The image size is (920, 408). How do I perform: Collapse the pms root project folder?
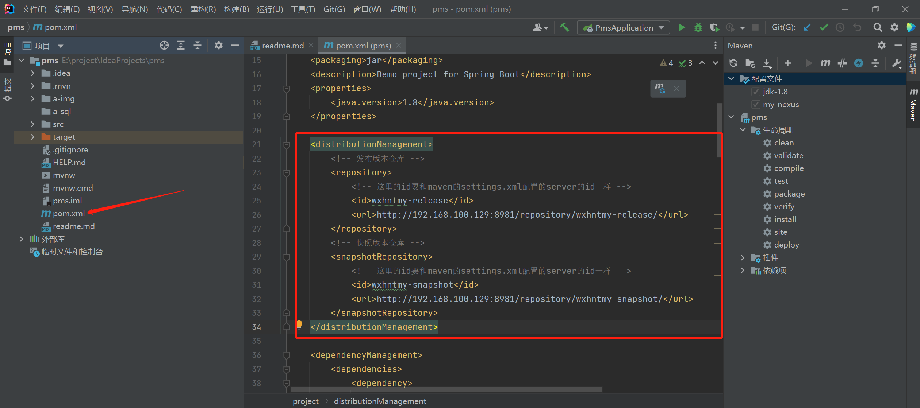pyautogui.click(x=22, y=61)
